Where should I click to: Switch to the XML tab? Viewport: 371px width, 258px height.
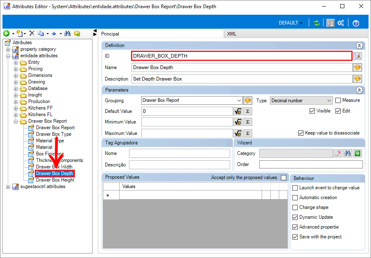point(232,34)
